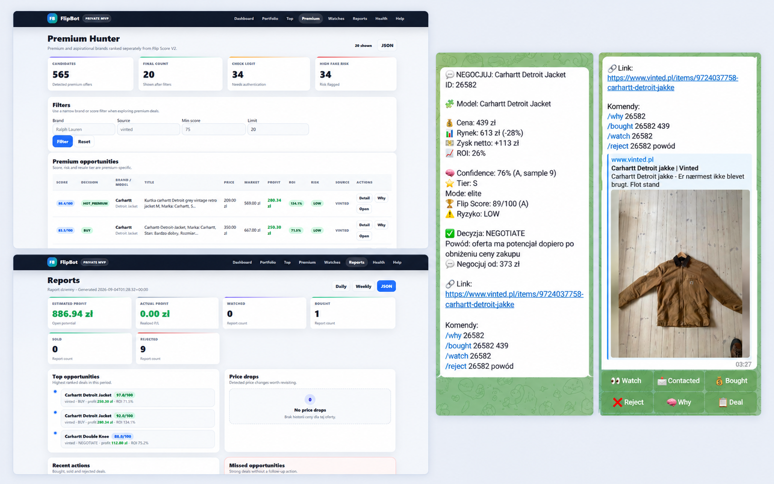This screenshot has width=774, height=484.
Task: Click the /why command in the NEGOCJUJ message
Action: click(453, 336)
